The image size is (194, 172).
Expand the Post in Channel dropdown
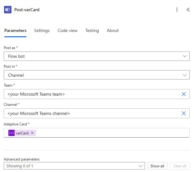(97, 75)
